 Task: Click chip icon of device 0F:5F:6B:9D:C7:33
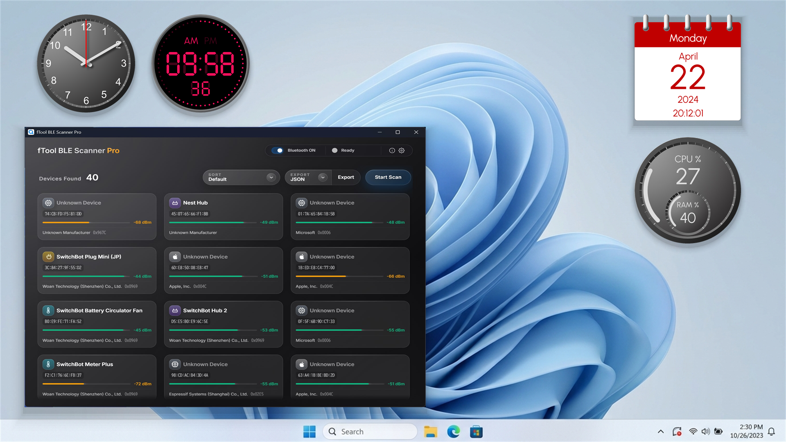(302, 310)
